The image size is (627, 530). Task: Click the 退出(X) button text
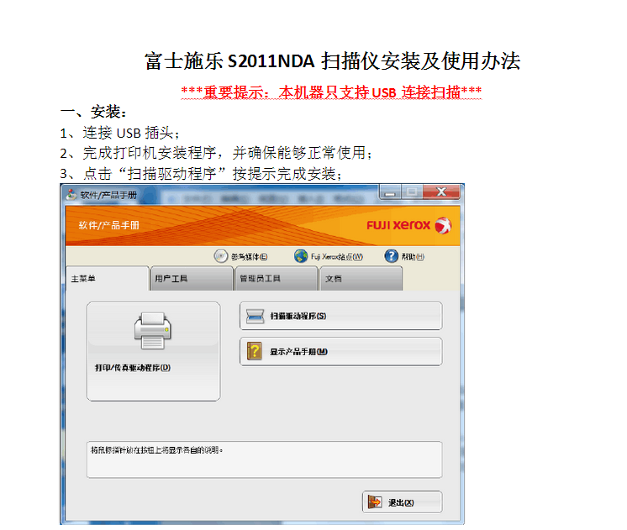click(x=401, y=502)
